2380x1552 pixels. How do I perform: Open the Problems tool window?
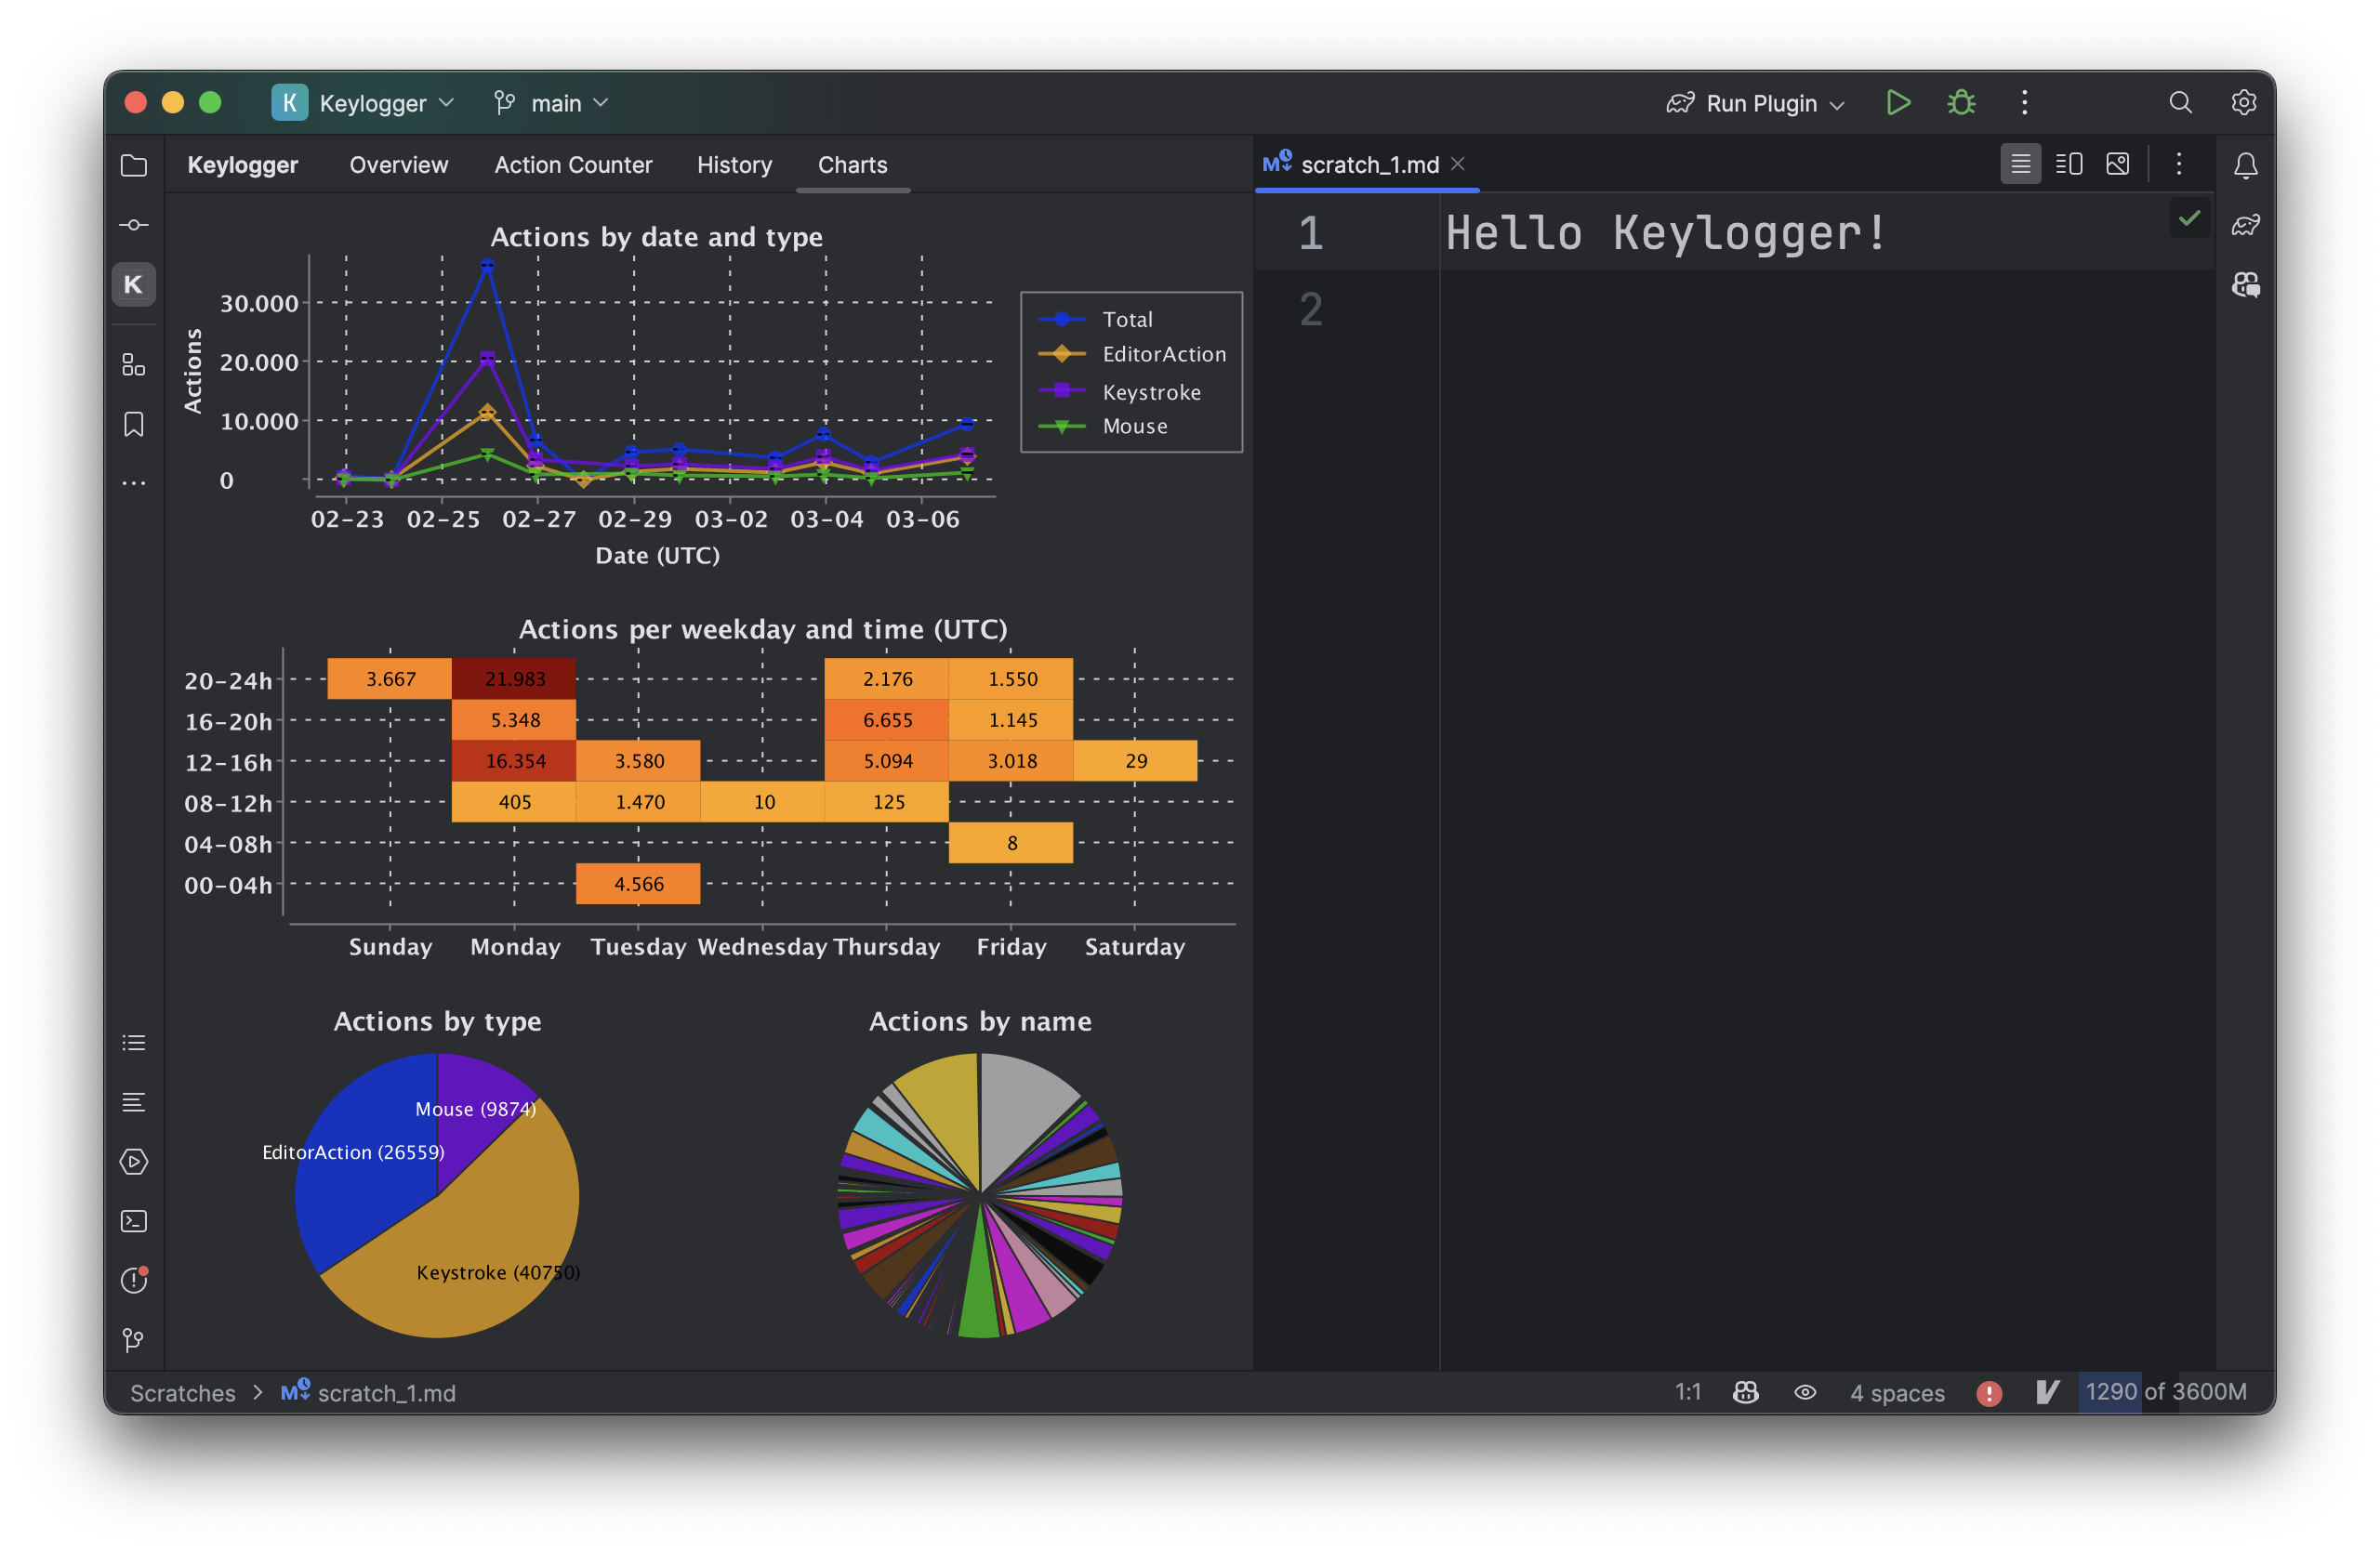[x=133, y=1281]
